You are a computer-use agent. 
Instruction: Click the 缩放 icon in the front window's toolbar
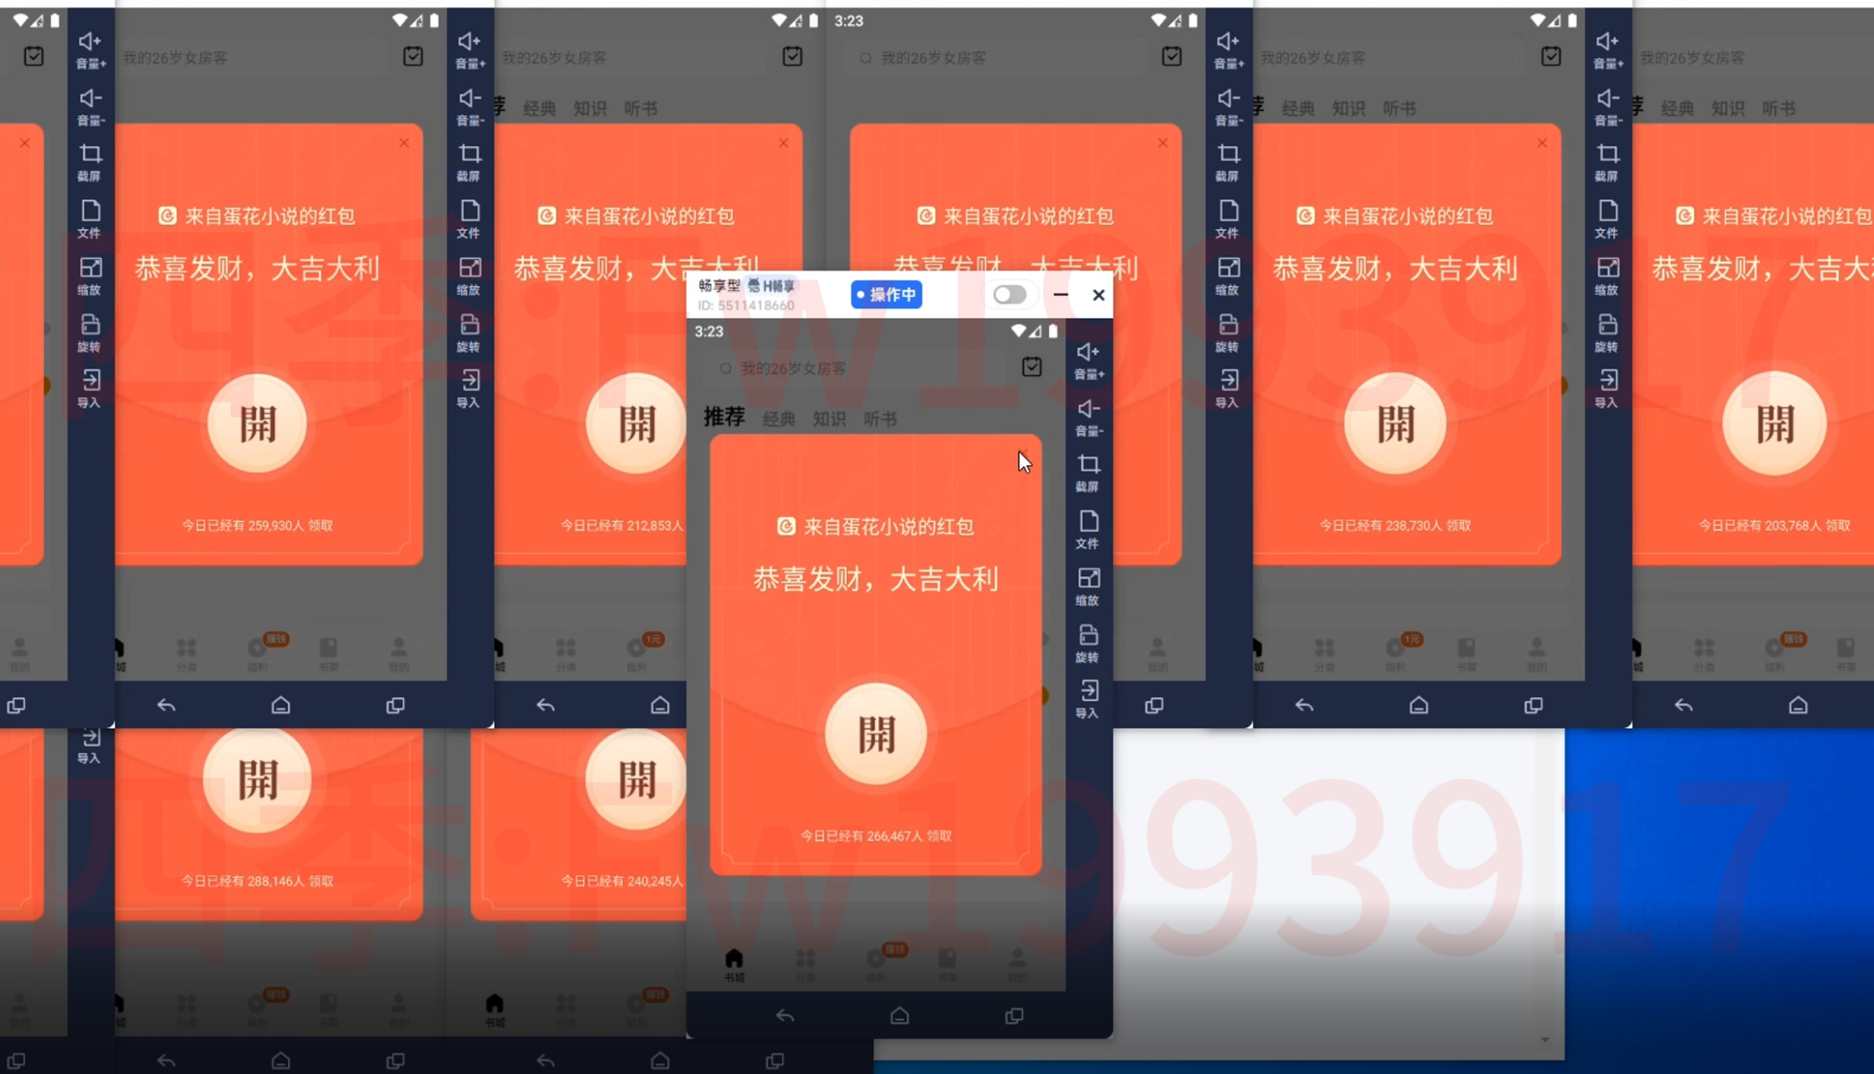(x=1088, y=587)
